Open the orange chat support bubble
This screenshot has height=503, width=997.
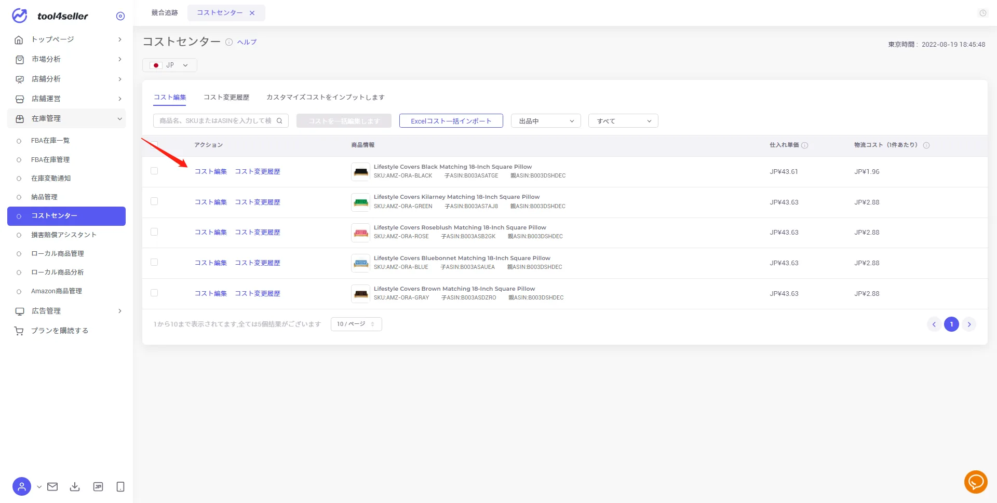tap(976, 482)
